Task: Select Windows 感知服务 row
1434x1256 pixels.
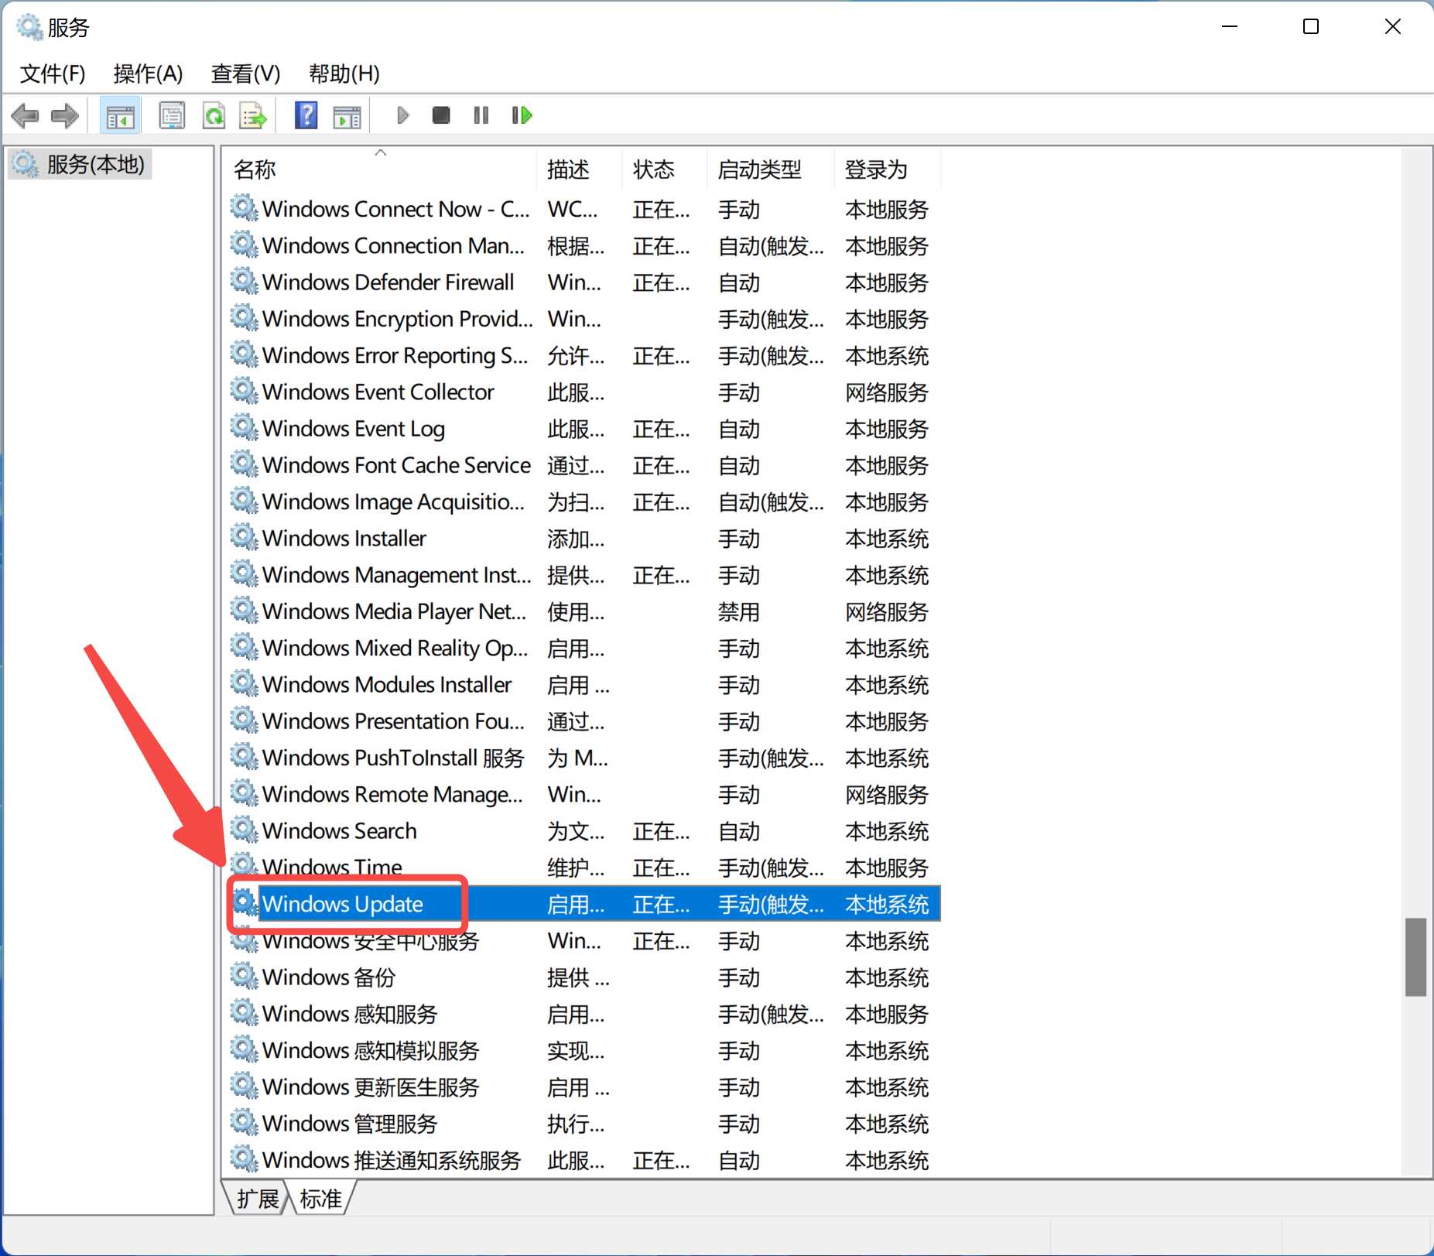Action: click(x=585, y=1014)
